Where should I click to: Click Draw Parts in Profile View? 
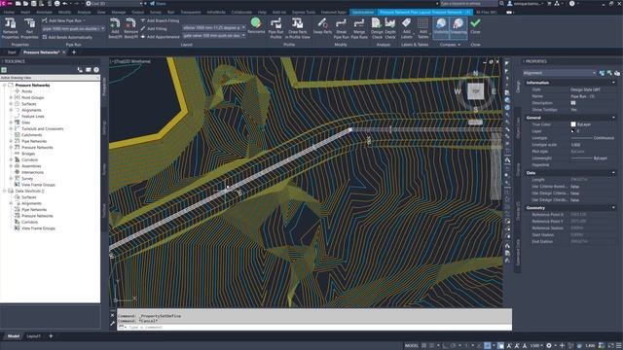pyautogui.click(x=297, y=28)
